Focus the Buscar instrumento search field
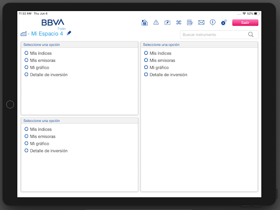Screen dimensions: 280x210 click(x=219, y=34)
